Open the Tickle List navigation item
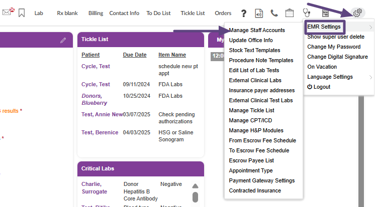The width and height of the screenshot is (375, 207). pyautogui.click(x=193, y=13)
